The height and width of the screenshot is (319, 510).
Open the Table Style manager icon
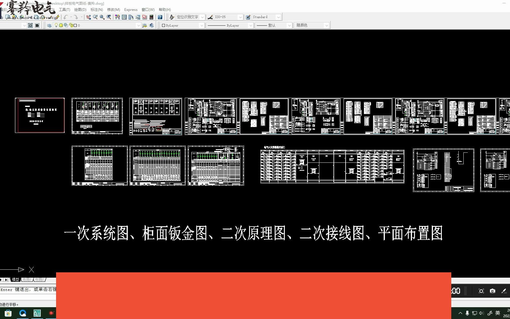pyautogui.click(x=248, y=17)
